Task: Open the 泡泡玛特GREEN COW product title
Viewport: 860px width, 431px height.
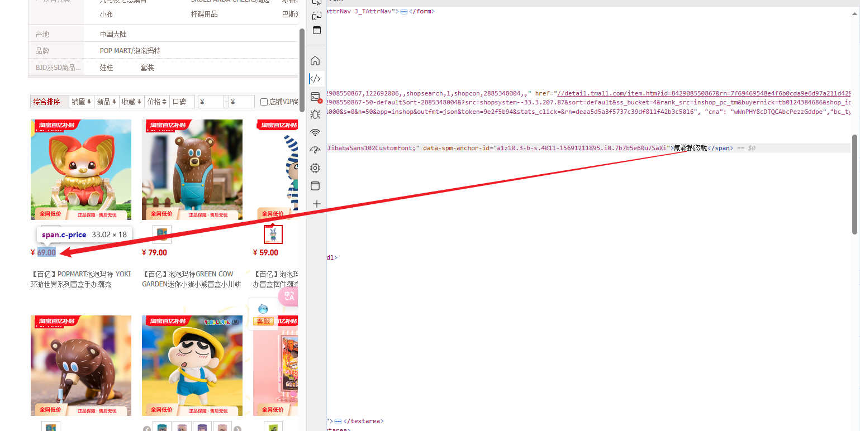Action: tap(192, 279)
